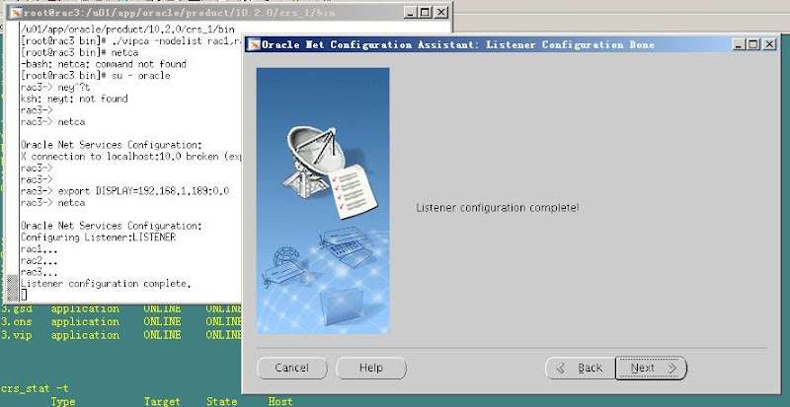Click the 'State' column header in background terminal
790x407 pixels.
(221, 401)
